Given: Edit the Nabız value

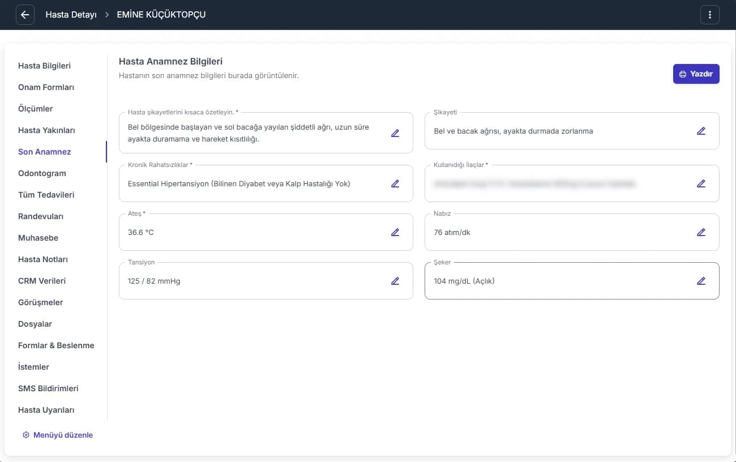Looking at the screenshot, I should (x=701, y=232).
